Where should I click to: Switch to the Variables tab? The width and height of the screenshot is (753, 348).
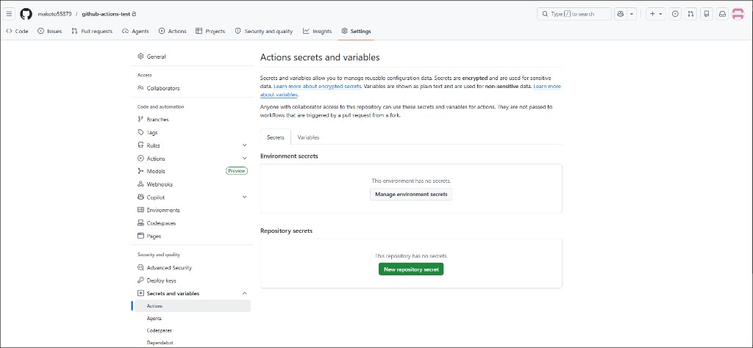(308, 137)
